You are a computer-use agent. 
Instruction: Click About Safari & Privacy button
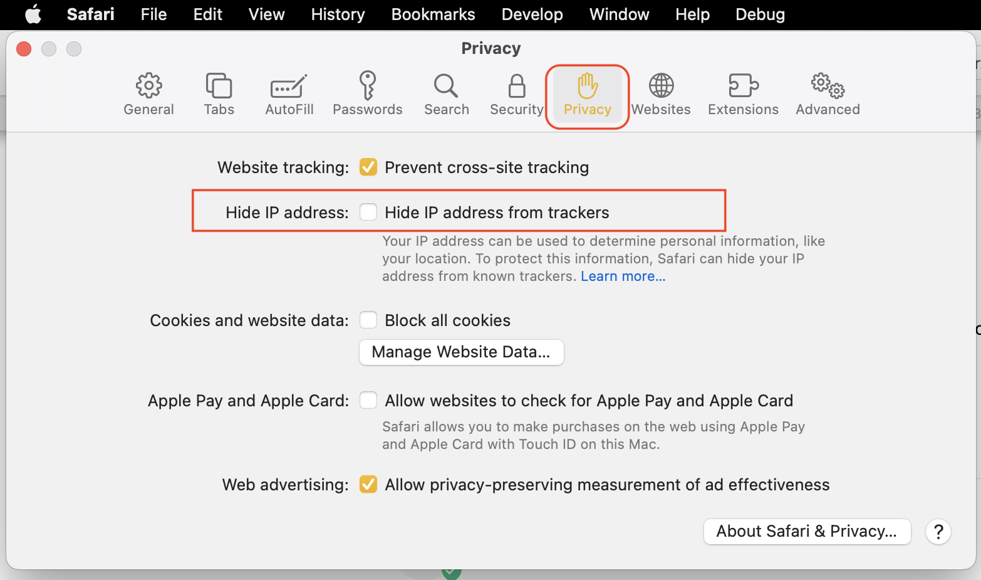tap(807, 532)
